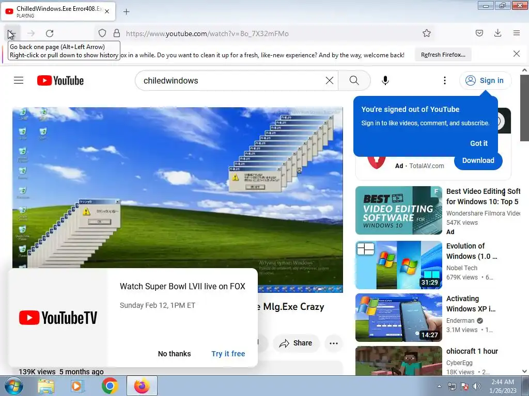The height and width of the screenshot is (396, 529).
Task: Open the Windows Start menu
Action: [13, 386]
